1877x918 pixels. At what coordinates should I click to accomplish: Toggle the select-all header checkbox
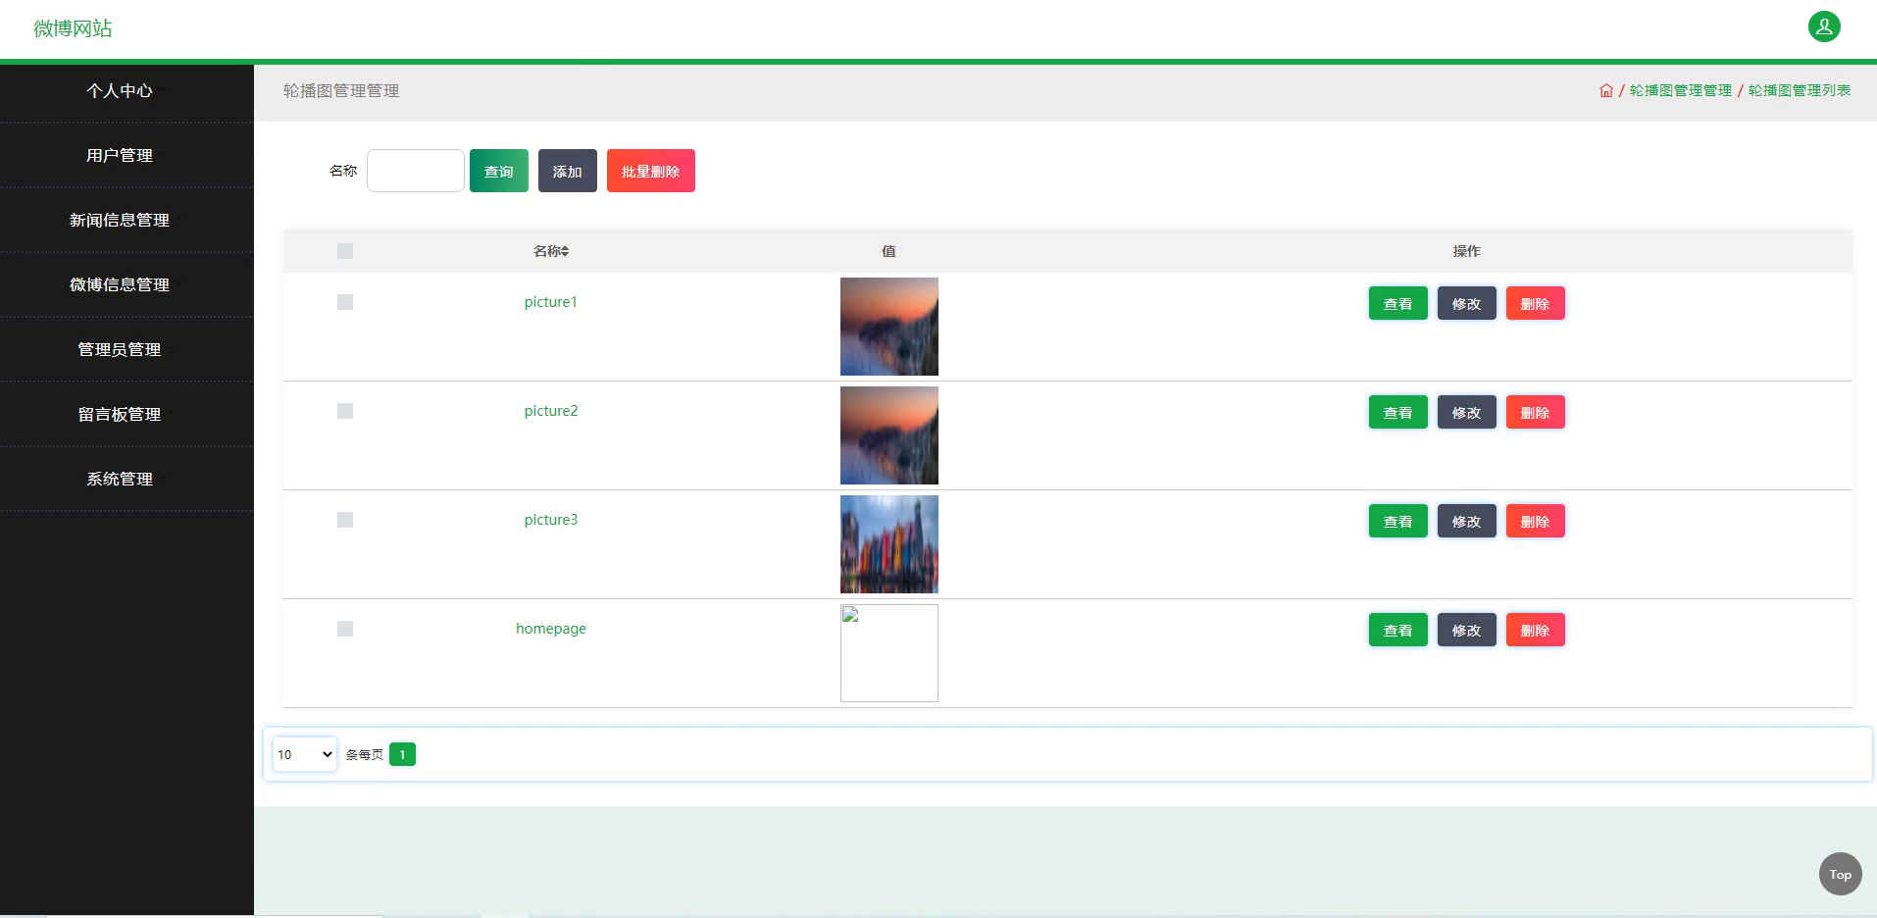(x=345, y=251)
